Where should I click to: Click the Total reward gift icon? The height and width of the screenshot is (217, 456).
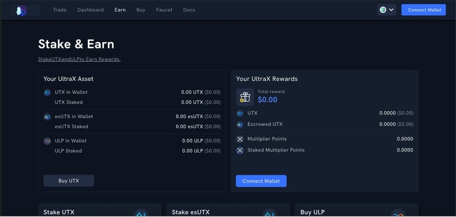click(x=245, y=97)
